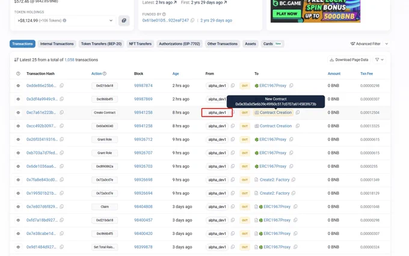
Task: Open block 98941258 in Create Contract row
Action: coord(143,112)
